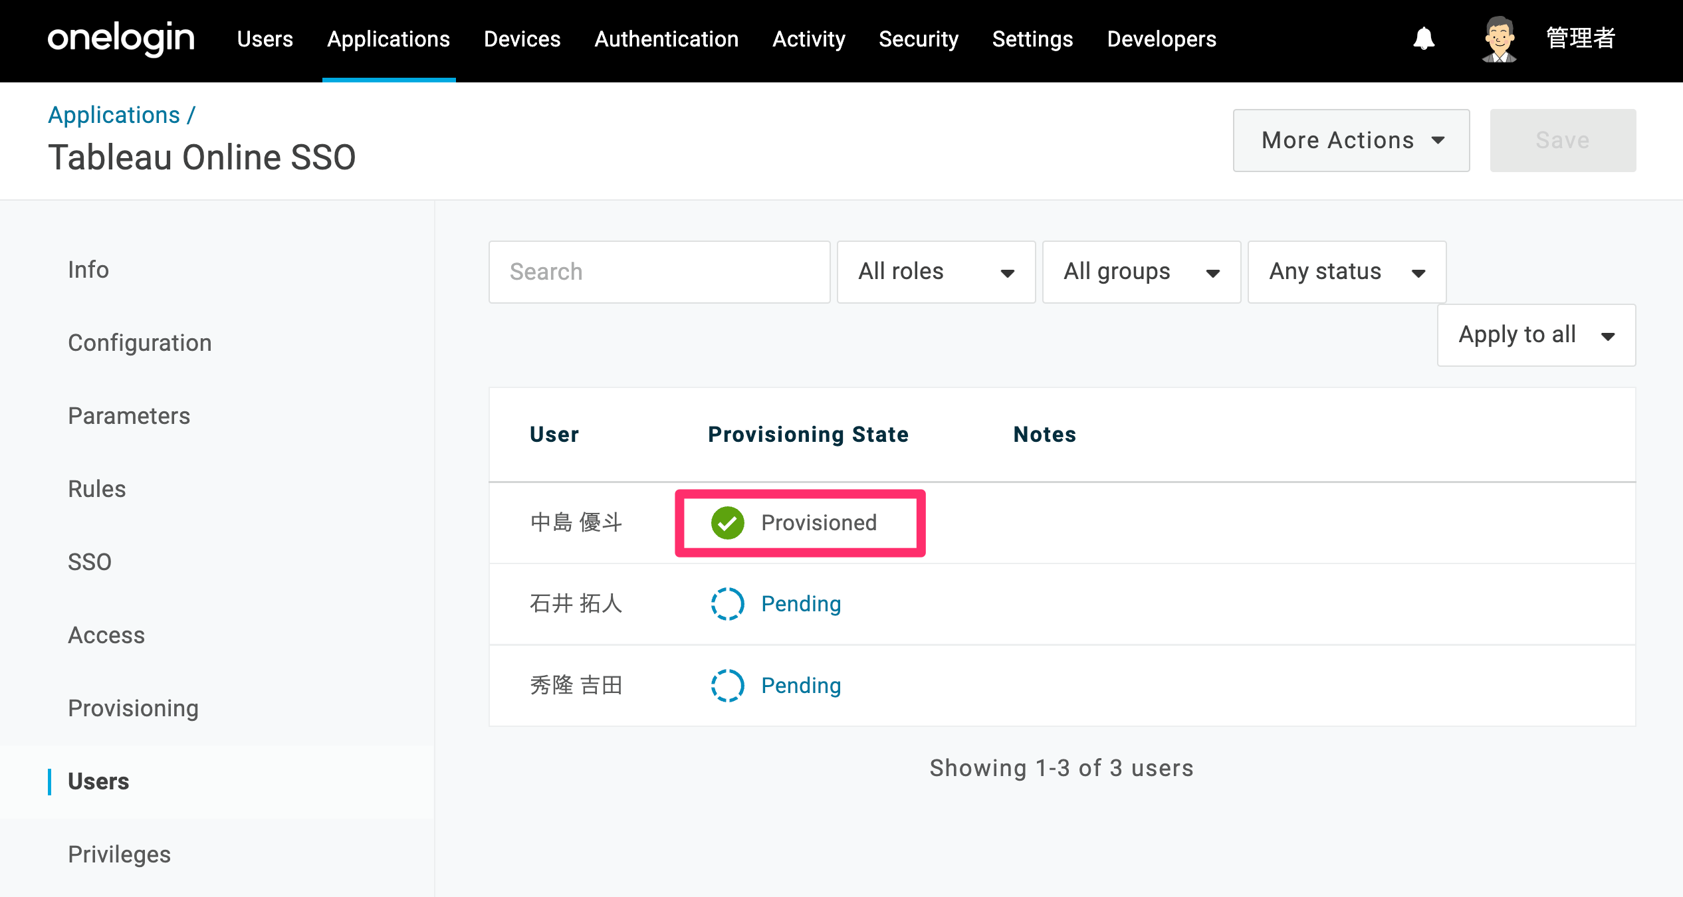Open the Users menu in top navigation
The height and width of the screenshot is (897, 1683).
265,39
